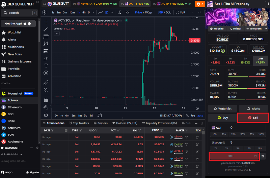
Task: Click the Search input field
Action: (x=19, y=13)
